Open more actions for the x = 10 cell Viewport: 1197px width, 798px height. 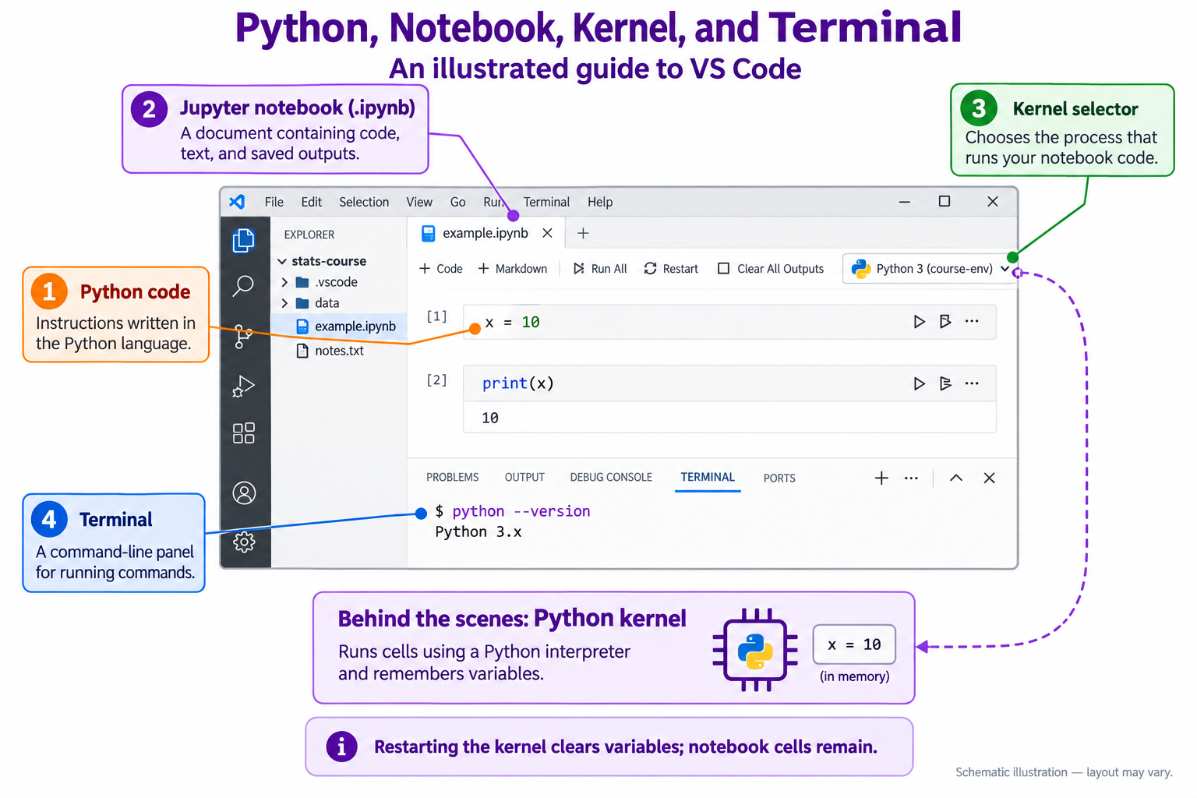972,321
